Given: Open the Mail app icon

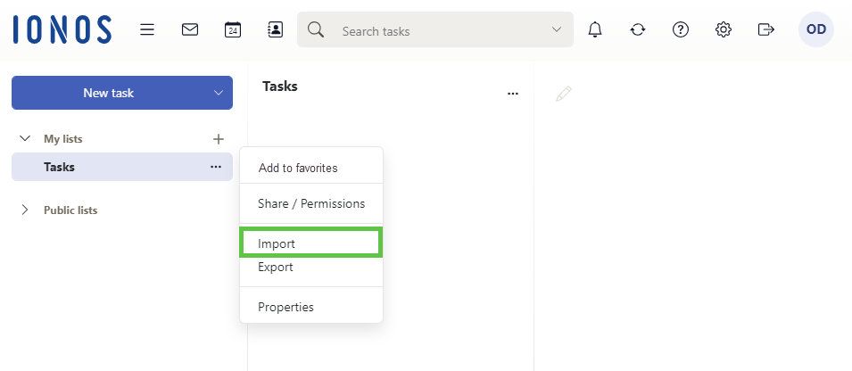Looking at the screenshot, I should (190, 29).
